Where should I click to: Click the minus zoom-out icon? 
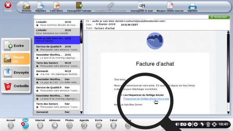coord(190,124)
